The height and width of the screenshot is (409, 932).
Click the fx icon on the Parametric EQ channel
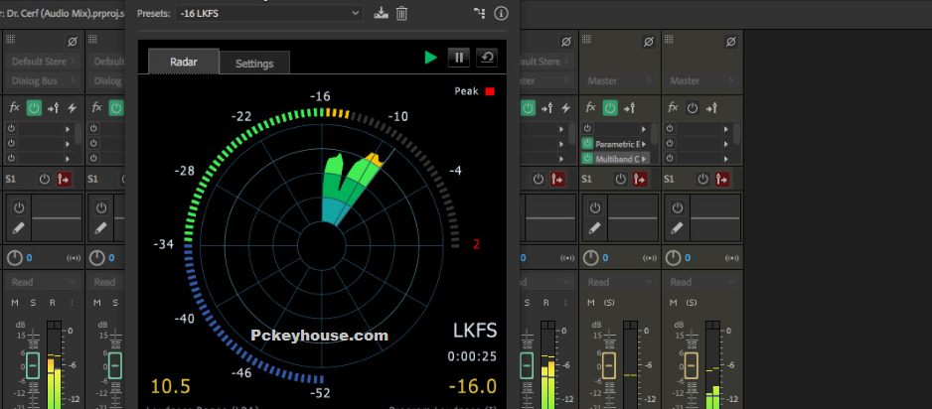pyautogui.click(x=591, y=108)
